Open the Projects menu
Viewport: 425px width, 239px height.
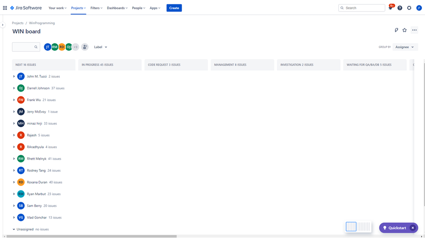pos(78,8)
